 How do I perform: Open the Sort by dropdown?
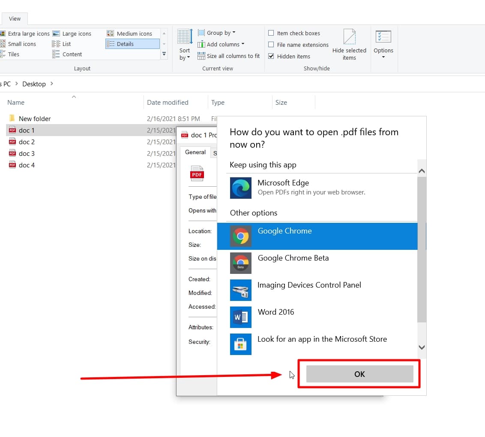184,45
